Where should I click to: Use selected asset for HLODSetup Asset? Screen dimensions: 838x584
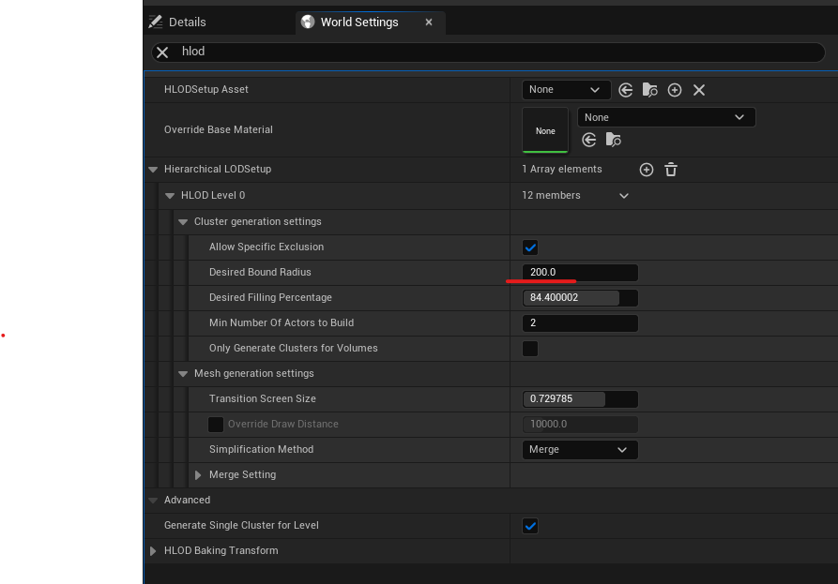click(625, 90)
